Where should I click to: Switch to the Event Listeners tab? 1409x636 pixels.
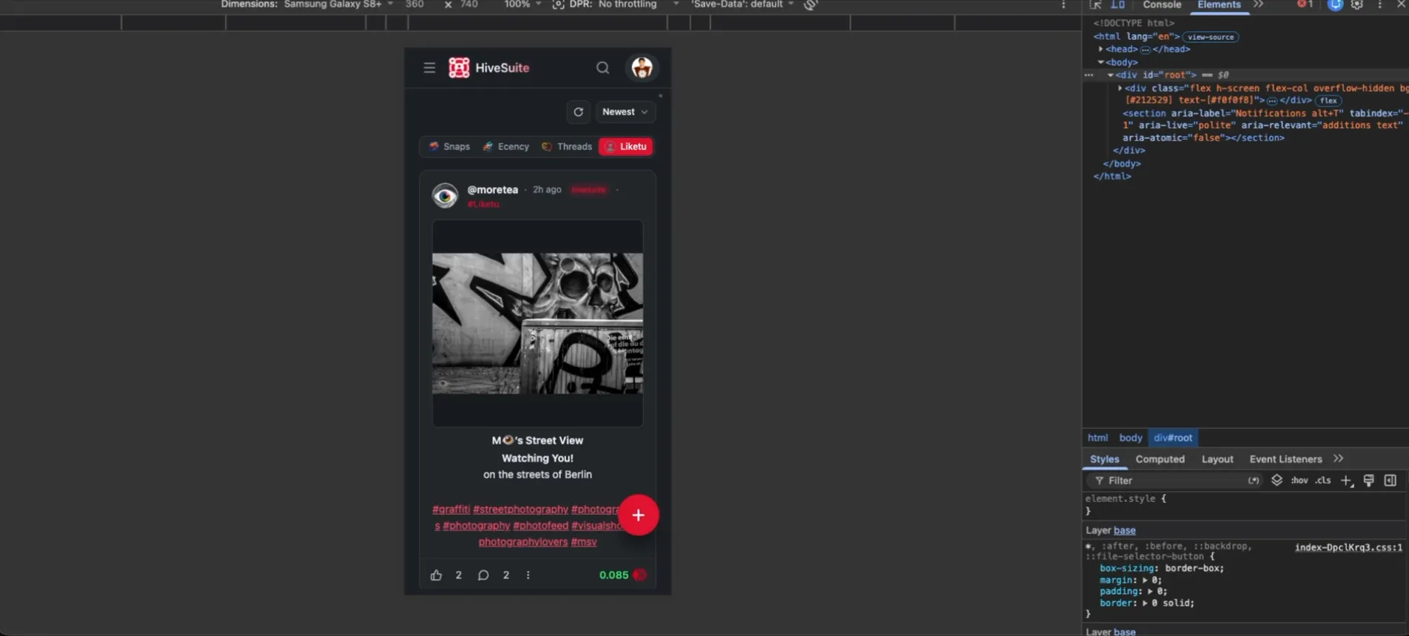(x=1286, y=459)
